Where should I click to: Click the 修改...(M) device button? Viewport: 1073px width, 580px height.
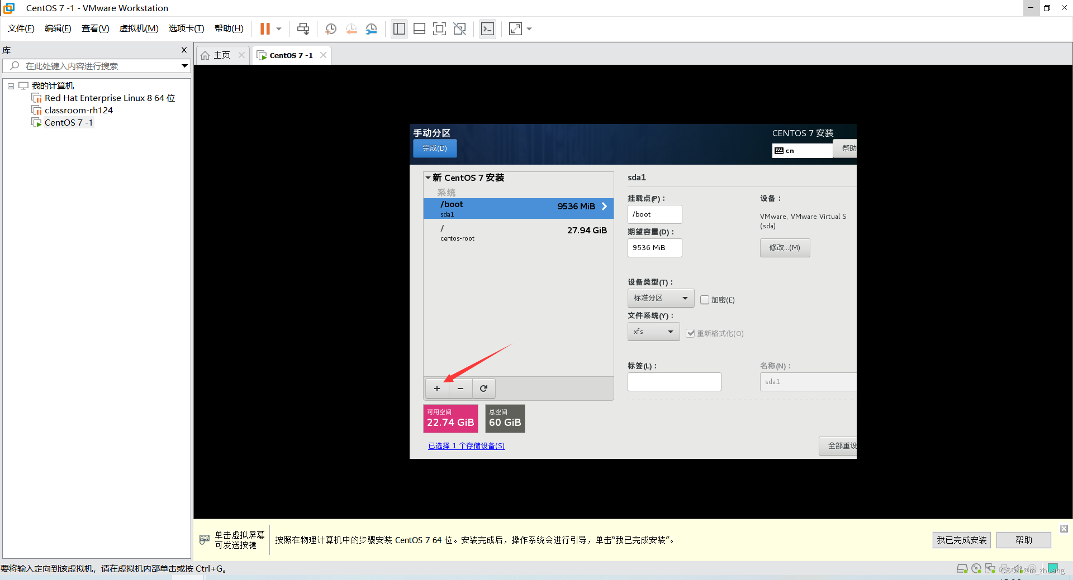coord(785,248)
